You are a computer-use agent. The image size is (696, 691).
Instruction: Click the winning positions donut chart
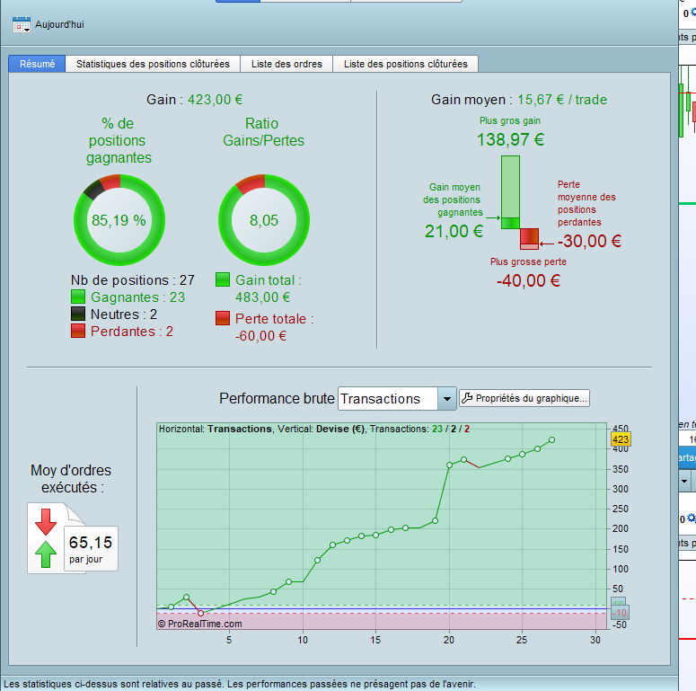(119, 220)
